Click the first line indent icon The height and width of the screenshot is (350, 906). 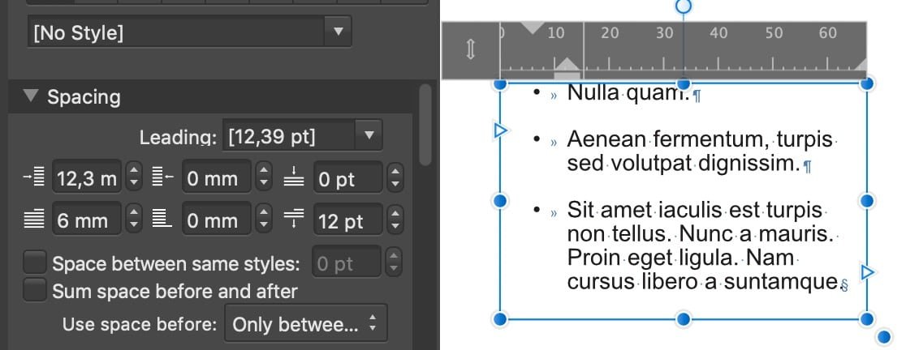click(33, 220)
